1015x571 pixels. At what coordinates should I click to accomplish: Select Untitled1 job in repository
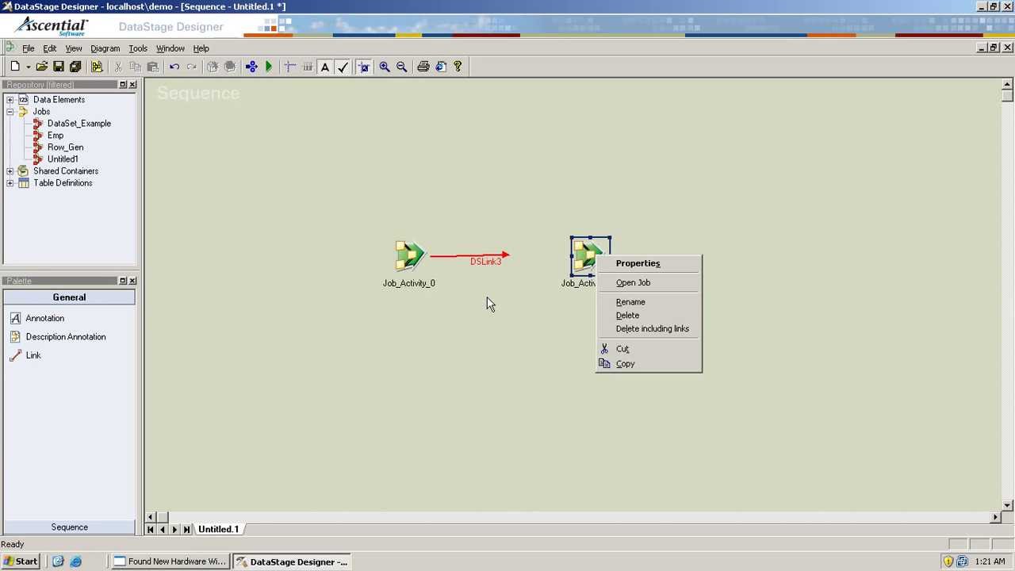click(63, 159)
